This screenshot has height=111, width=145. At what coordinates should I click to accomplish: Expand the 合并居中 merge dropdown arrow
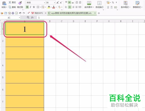click(x=93, y=7)
